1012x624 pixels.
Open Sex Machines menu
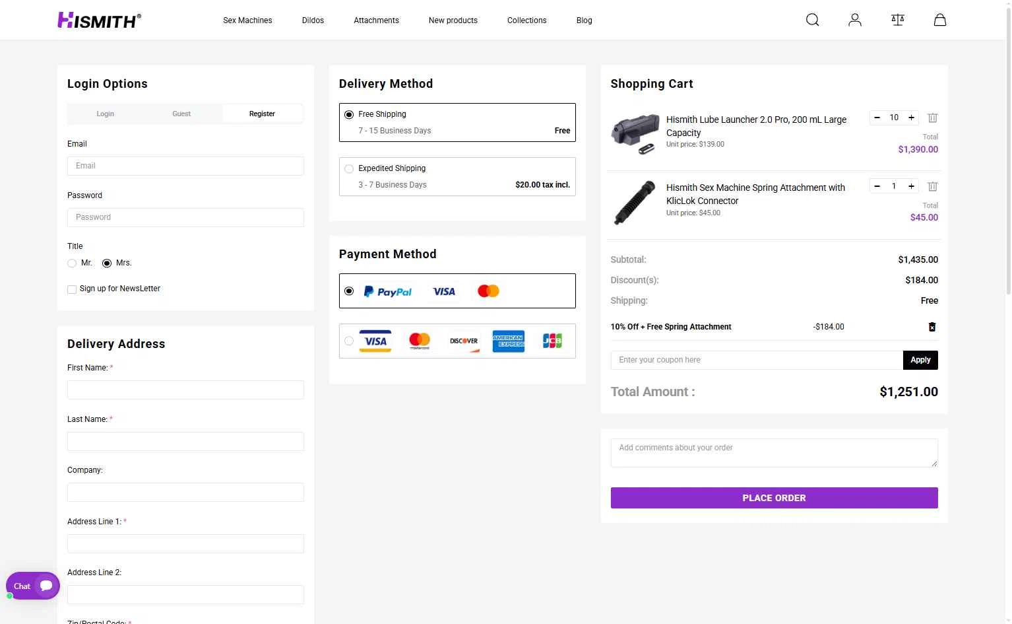[247, 20]
